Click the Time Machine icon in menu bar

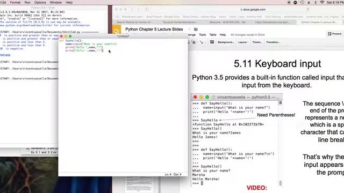302,2
